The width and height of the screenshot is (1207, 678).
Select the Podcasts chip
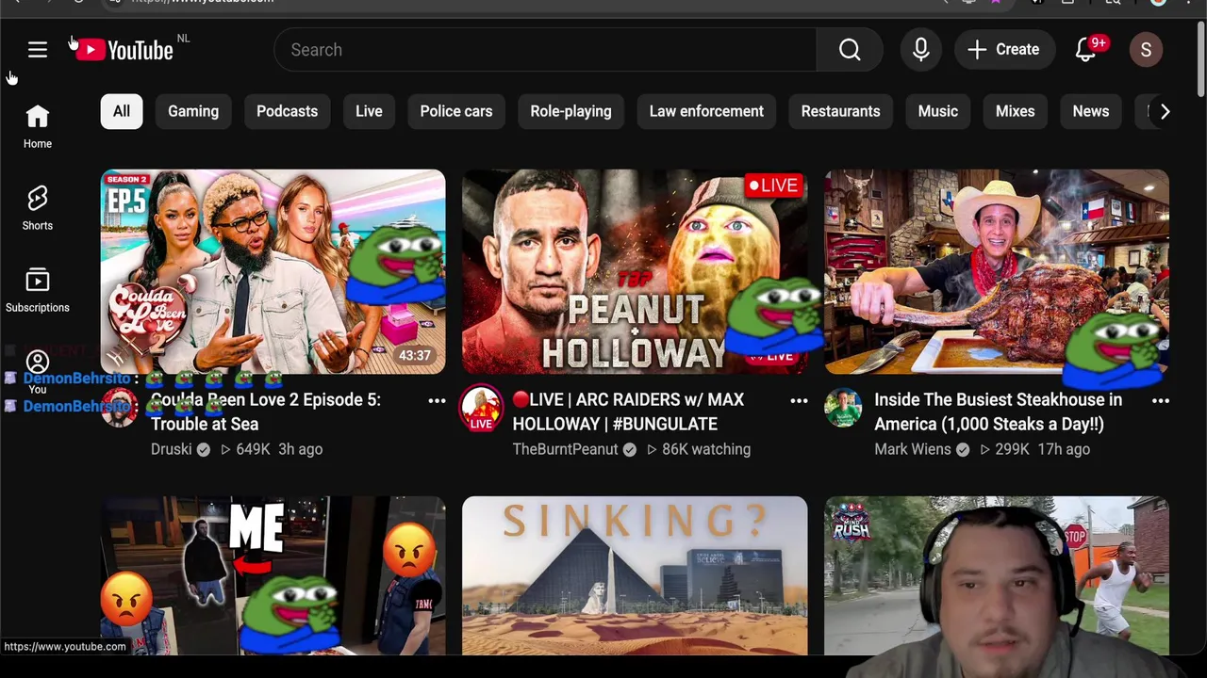287,111
